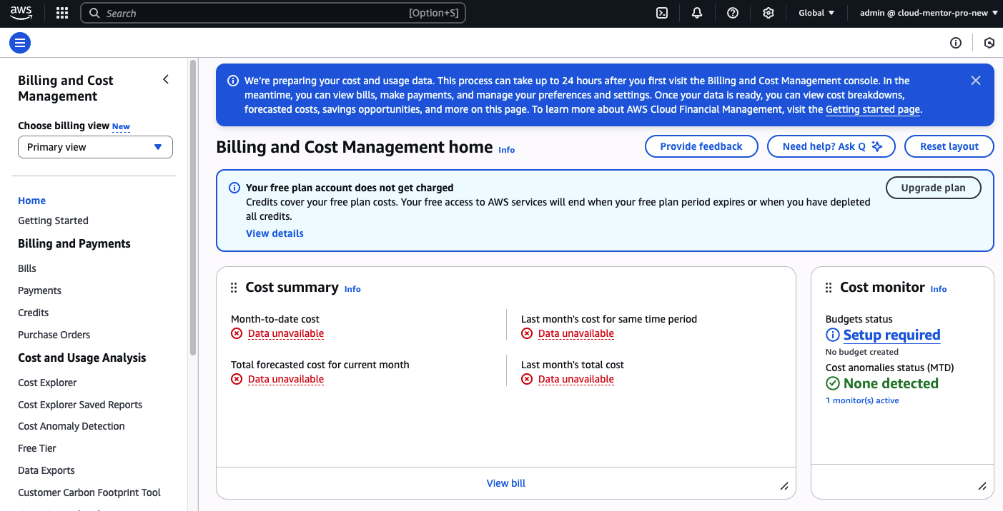
Task: Open the notifications bell
Action: (697, 13)
